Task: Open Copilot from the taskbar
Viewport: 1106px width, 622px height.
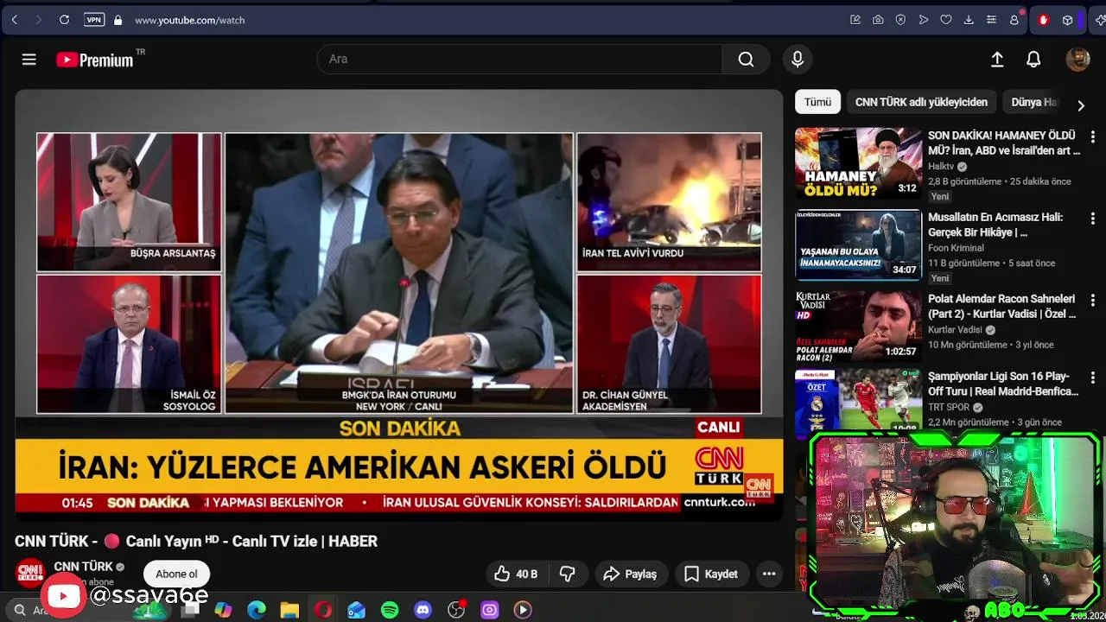Action: [224, 610]
